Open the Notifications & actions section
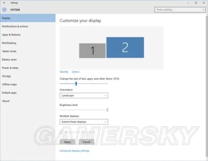208x161 pixels. pos(15,26)
